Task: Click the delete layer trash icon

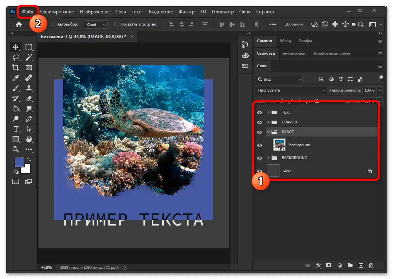Action: [x=371, y=266]
